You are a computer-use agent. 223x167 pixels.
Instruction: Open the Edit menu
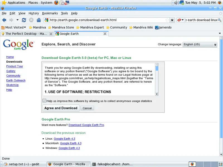(x=12, y=13)
